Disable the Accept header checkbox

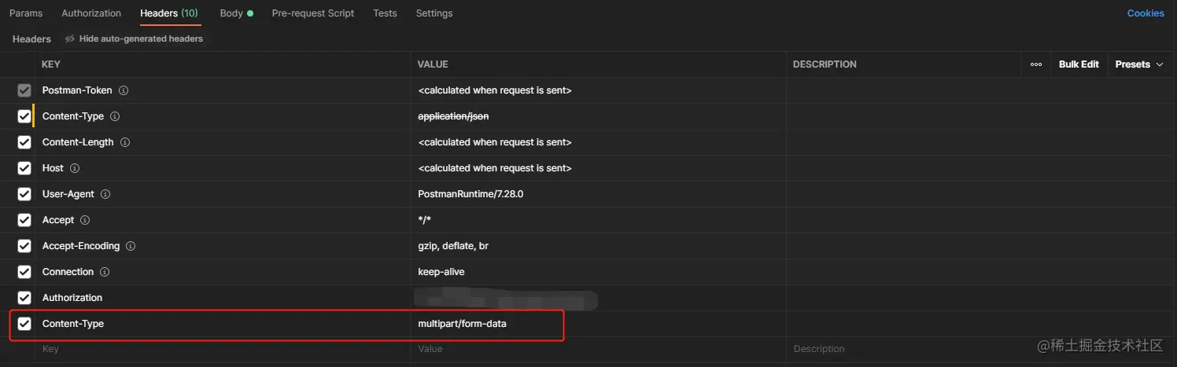(24, 220)
